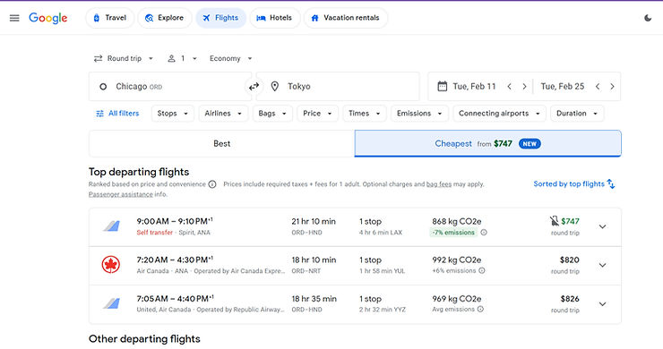This screenshot has height=349, width=663.
Task: Open the passenger count dropdown
Action: pyautogui.click(x=183, y=58)
